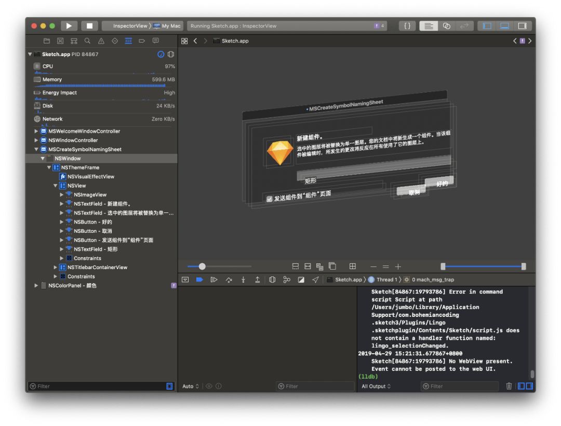The height and width of the screenshot is (426, 561).
Task: Toggle the right inspector panel
Action: pyautogui.click(x=523, y=26)
